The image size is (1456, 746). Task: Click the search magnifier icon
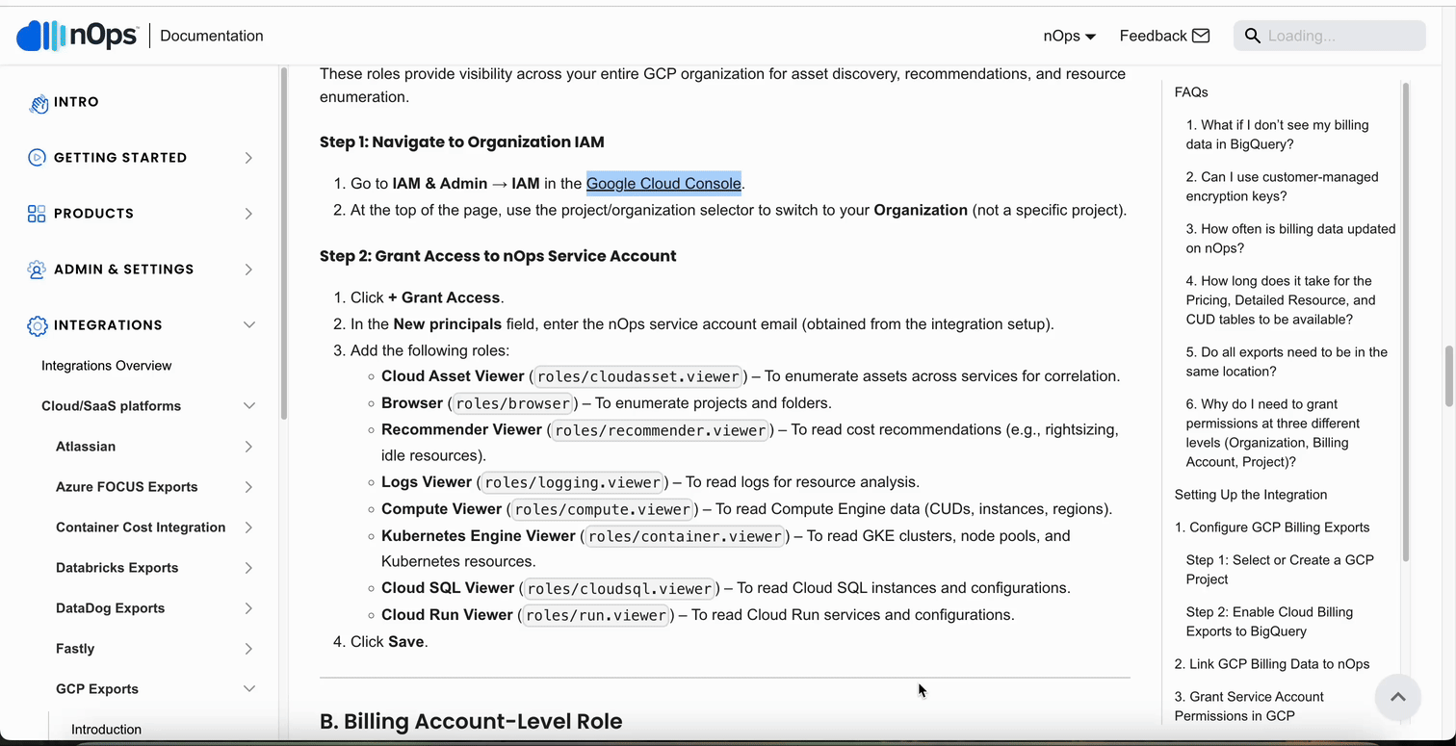(x=1252, y=35)
